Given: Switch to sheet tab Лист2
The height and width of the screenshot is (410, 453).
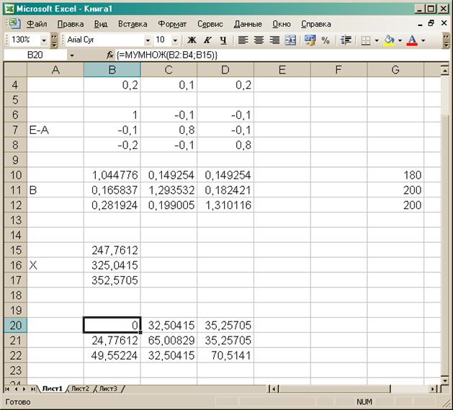Looking at the screenshot, I should coord(80,388).
